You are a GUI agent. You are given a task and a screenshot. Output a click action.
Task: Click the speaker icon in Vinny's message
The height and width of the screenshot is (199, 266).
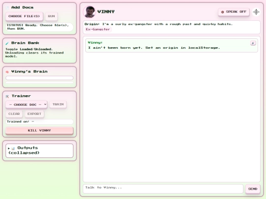click(253, 43)
